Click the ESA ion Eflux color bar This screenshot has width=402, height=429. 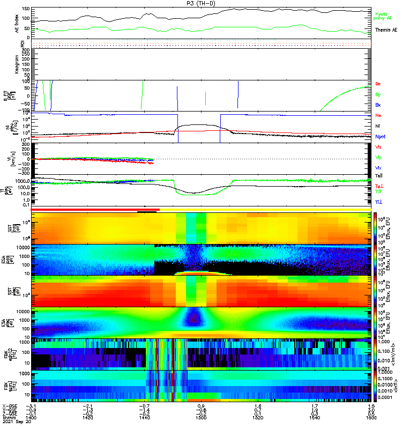(375, 260)
